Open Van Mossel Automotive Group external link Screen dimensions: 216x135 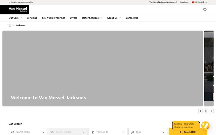point(163,2)
